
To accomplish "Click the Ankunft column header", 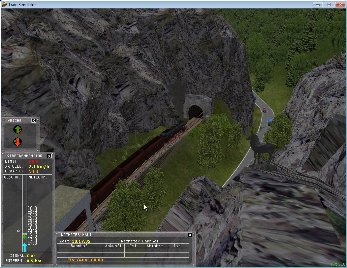I will click(114, 246).
